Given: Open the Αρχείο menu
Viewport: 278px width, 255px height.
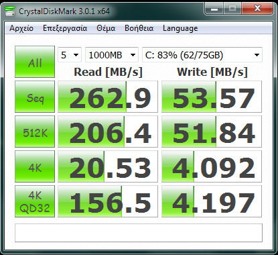Looking at the screenshot, I should [x=21, y=28].
